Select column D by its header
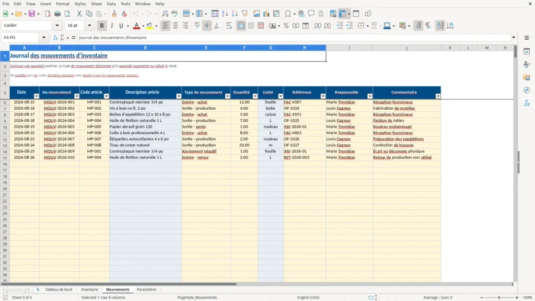 pyautogui.click(x=145, y=48)
